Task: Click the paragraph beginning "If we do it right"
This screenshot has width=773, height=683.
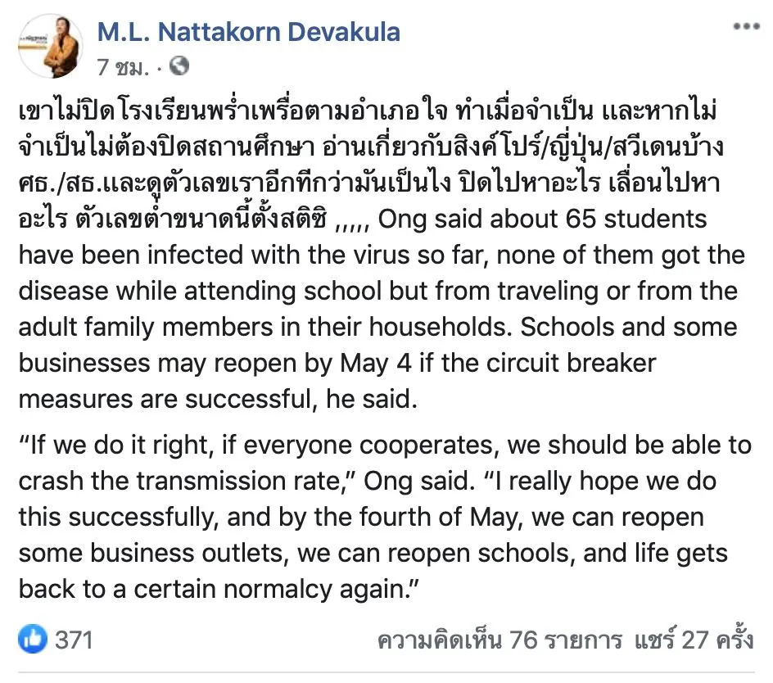Action: tap(385, 517)
